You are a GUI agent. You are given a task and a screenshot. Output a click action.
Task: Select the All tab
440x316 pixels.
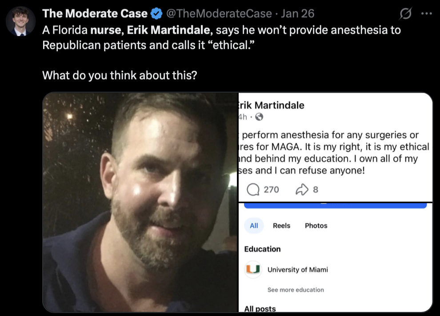[254, 226]
